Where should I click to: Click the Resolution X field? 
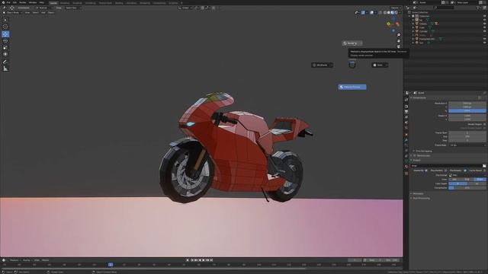467,104
